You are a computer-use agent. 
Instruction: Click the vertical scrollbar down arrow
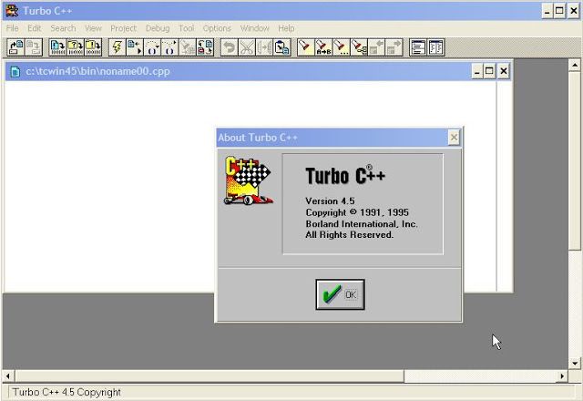[x=575, y=363]
